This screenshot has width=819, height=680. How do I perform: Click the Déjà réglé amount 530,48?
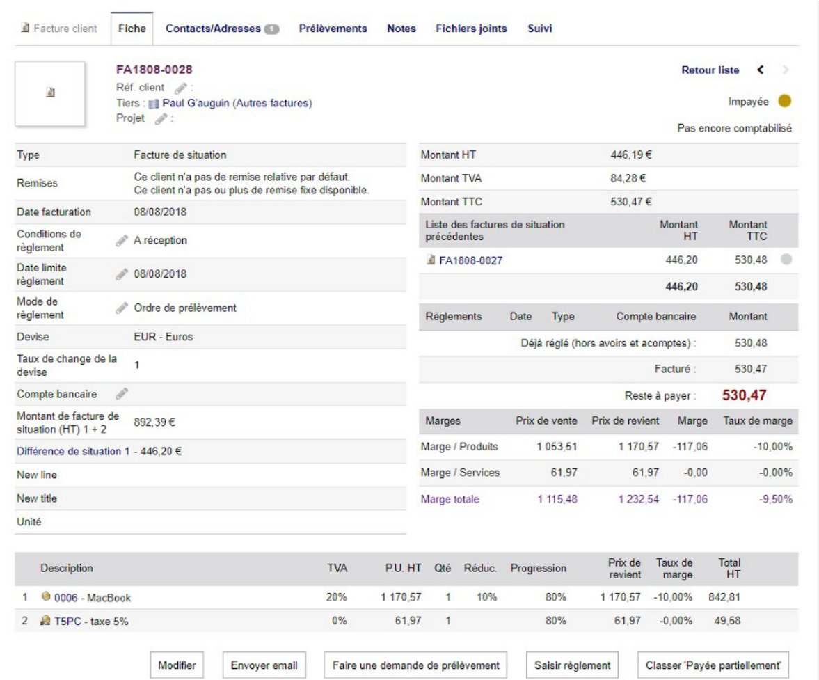coord(751,343)
